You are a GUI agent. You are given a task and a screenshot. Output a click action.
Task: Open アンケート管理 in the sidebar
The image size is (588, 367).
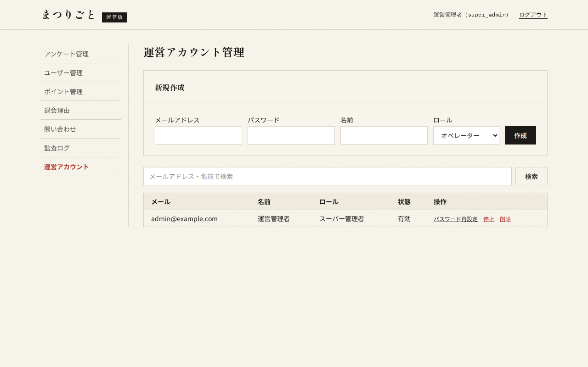[x=80, y=54]
